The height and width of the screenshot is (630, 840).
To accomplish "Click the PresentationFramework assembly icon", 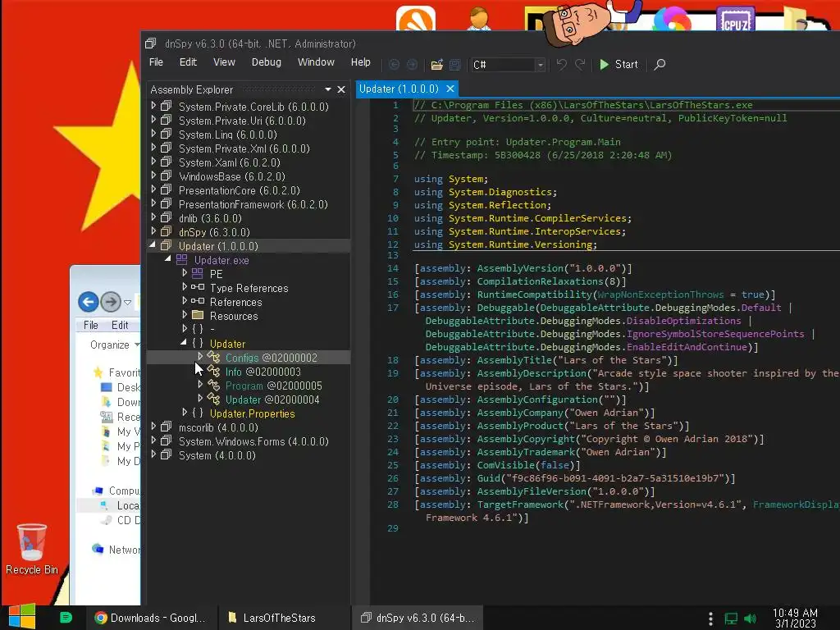I will (x=166, y=203).
